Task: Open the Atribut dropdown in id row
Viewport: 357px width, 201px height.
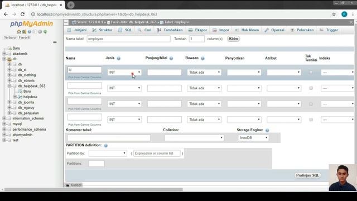Action: pyautogui.click(x=284, y=73)
